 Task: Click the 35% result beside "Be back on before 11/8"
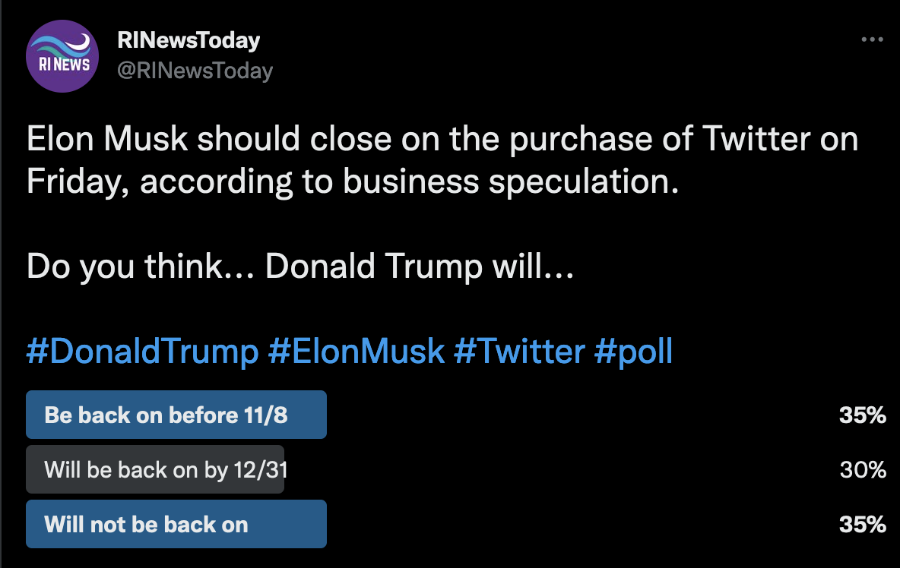click(863, 415)
